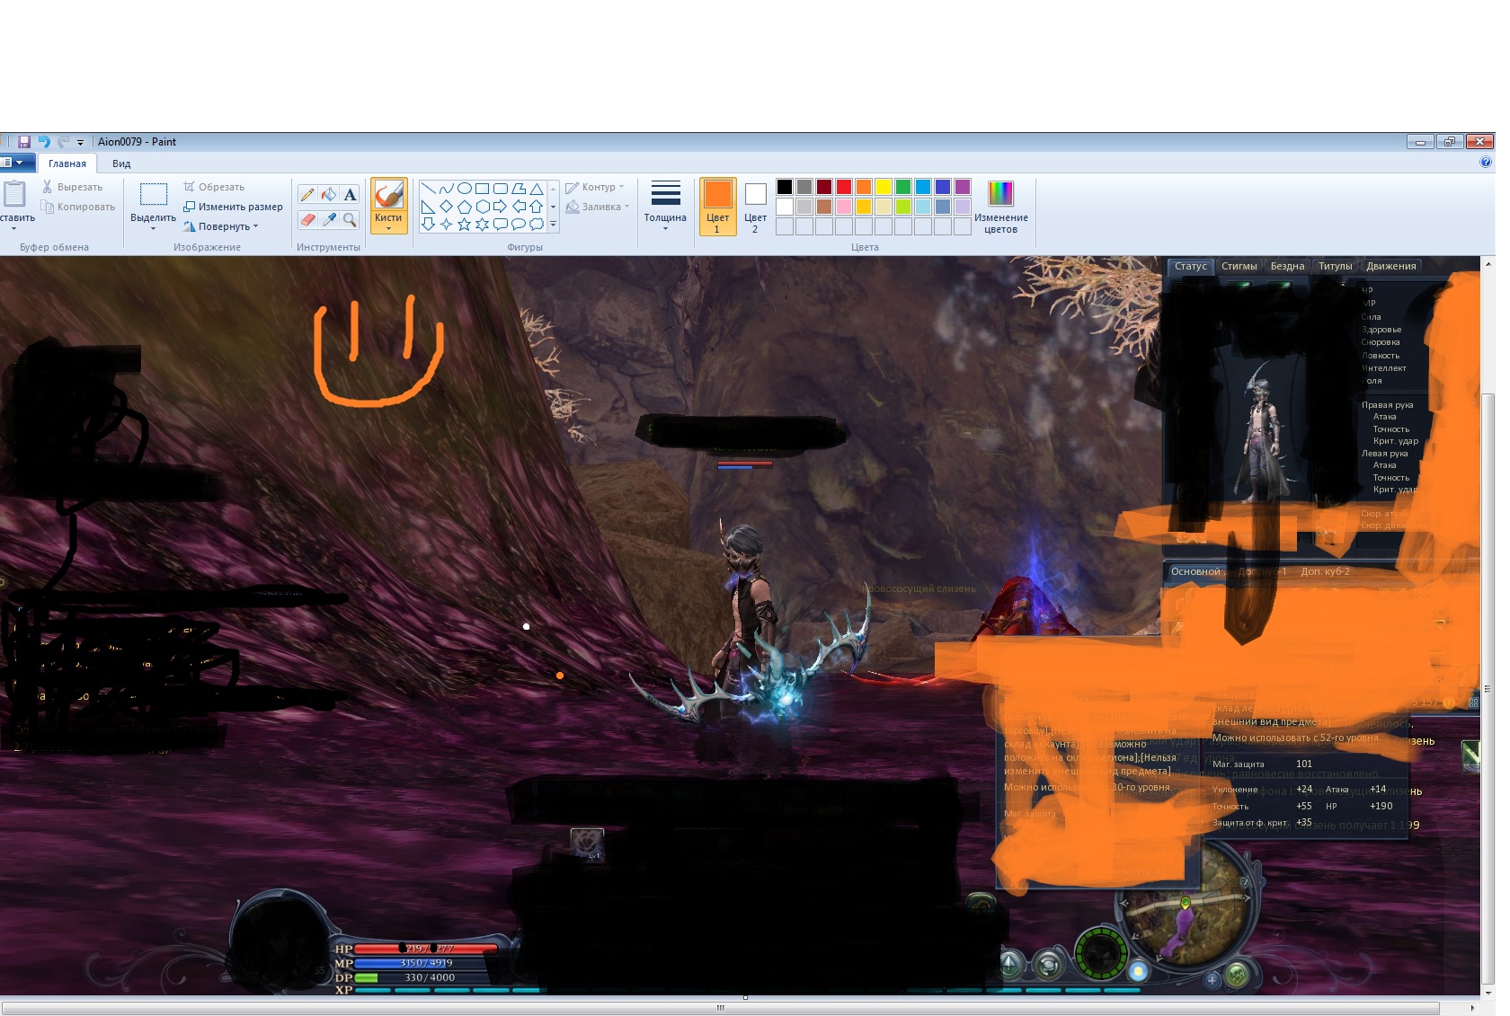1510x1016 pixels.
Task: Choose the Line shape
Action: click(429, 189)
